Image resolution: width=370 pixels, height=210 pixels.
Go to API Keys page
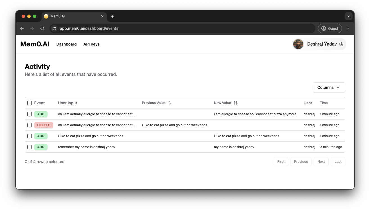91,44
